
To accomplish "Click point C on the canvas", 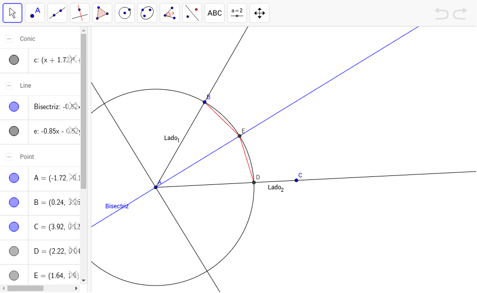I will [296, 180].
